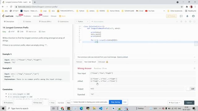Open the LeetCode home logo
The height and width of the screenshot is (111, 198).
click(x=8, y=16)
